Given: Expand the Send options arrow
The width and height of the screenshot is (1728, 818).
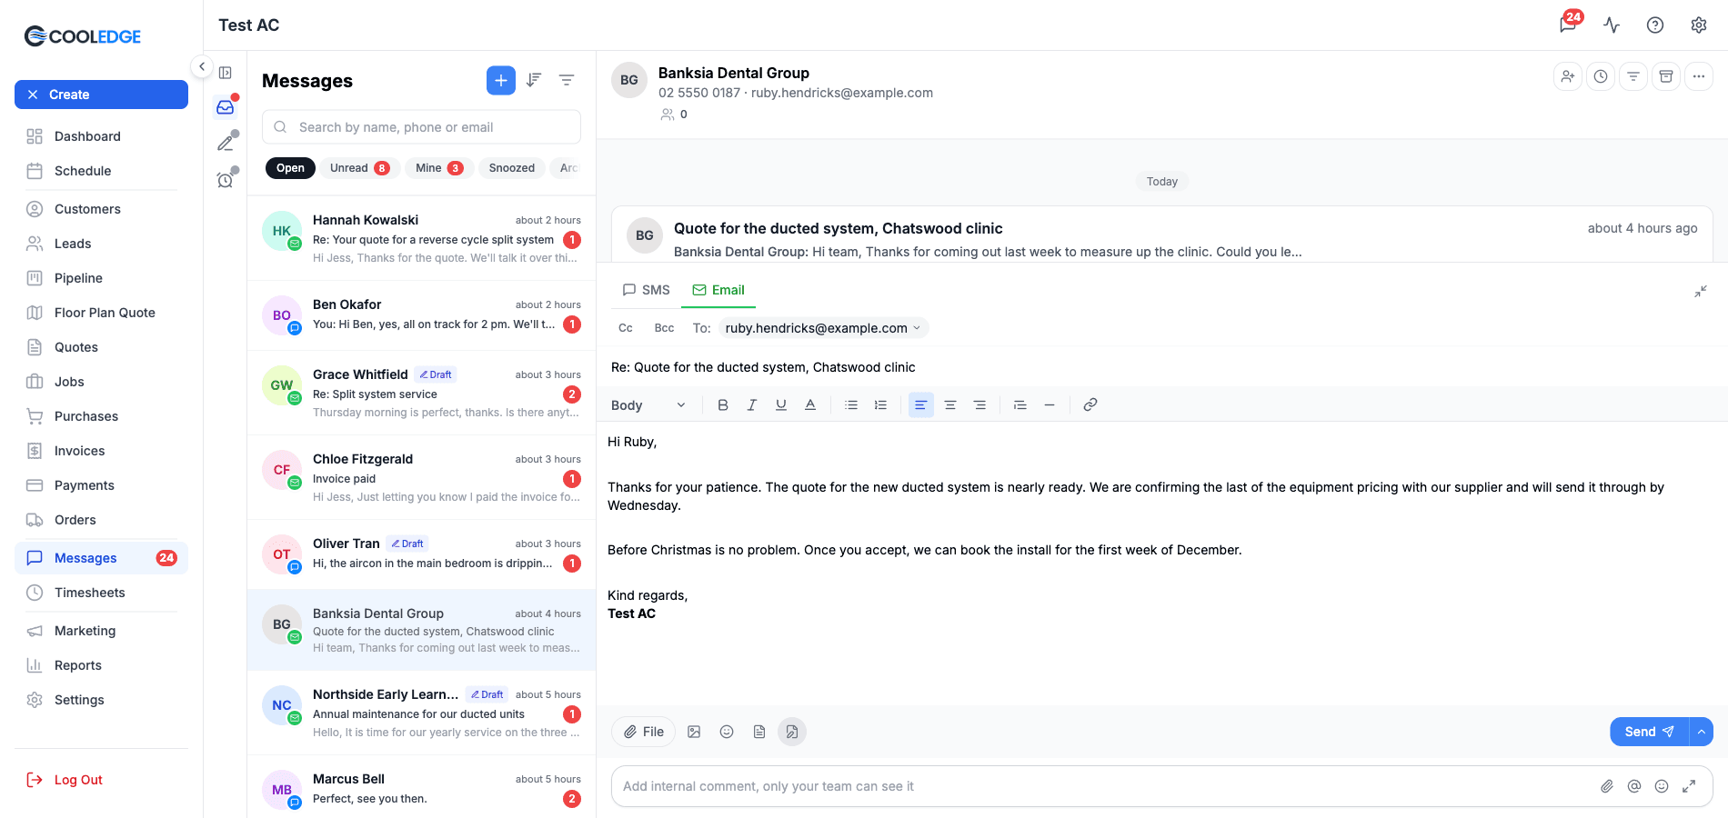Looking at the screenshot, I should pos(1702,732).
